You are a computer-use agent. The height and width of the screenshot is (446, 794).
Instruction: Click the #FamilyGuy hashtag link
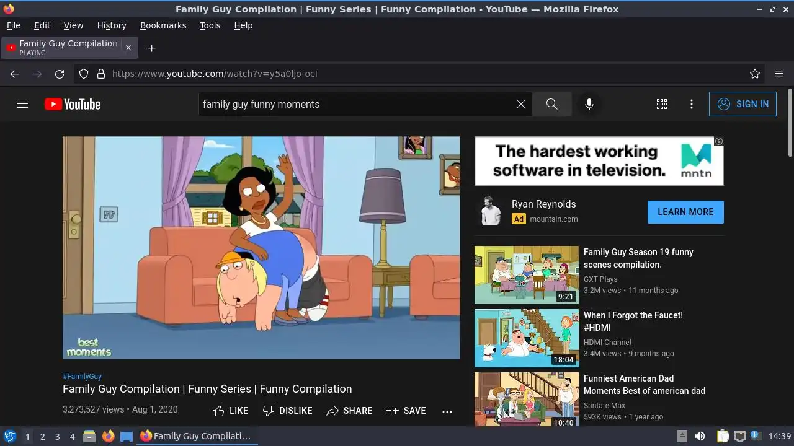click(82, 376)
